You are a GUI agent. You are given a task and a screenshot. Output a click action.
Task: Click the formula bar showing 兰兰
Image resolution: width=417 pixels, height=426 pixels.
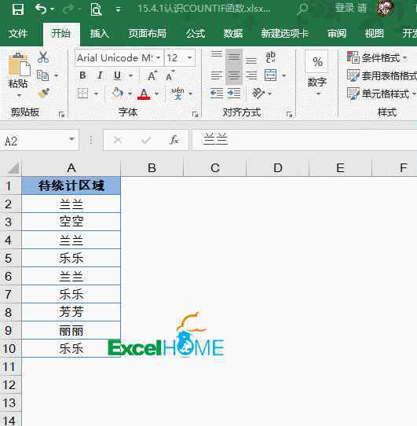(305, 140)
